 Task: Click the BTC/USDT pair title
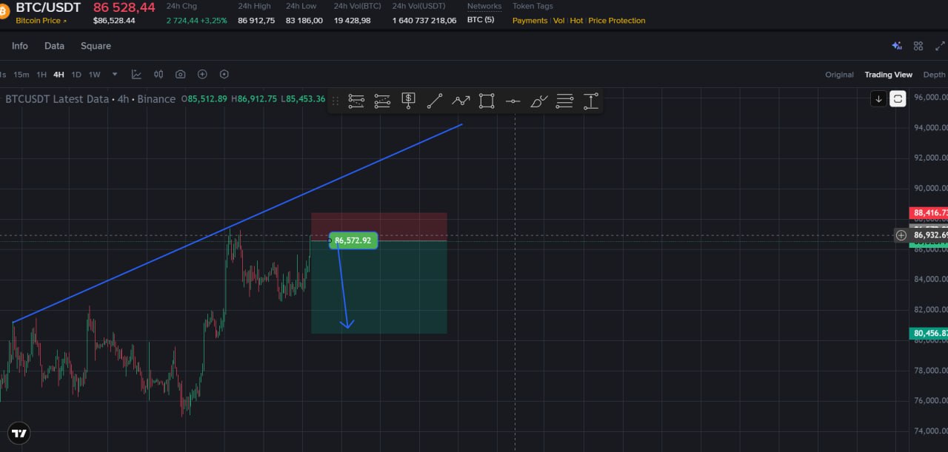pos(48,7)
